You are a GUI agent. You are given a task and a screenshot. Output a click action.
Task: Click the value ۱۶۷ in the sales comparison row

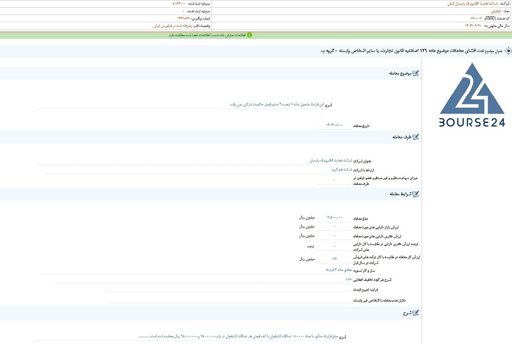[334, 259]
